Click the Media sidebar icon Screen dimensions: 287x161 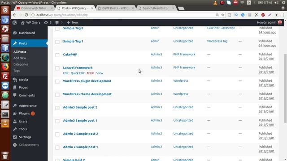pos(15,80)
